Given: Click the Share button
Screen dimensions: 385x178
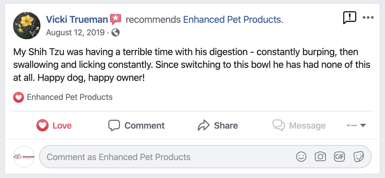Looking at the screenshot, I should (218, 125).
